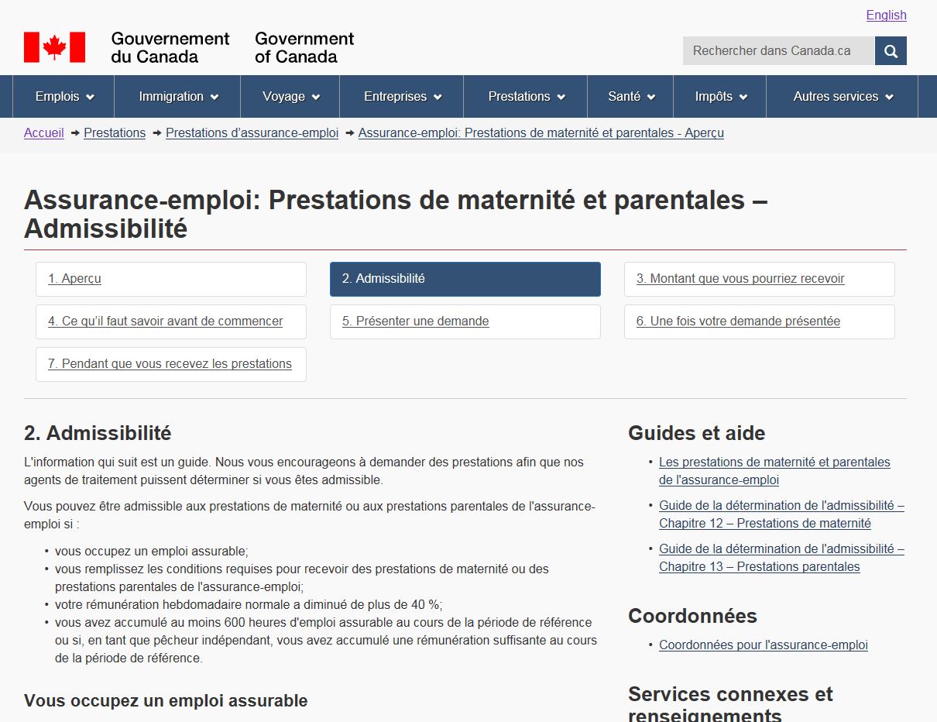Select the 2. Admissibilité tab

click(x=465, y=279)
